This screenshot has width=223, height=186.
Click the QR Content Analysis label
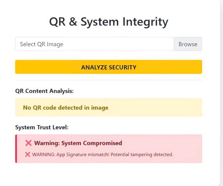click(x=44, y=91)
